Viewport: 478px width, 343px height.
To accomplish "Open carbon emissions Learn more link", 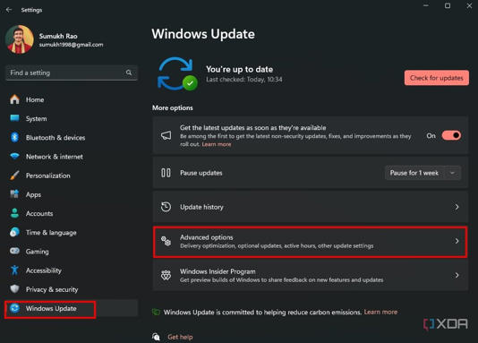I will [x=380, y=312].
